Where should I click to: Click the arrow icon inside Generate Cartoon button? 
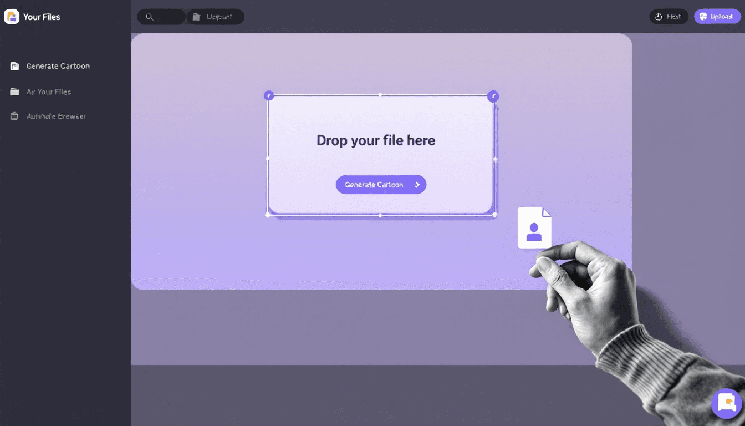[x=416, y=184]
